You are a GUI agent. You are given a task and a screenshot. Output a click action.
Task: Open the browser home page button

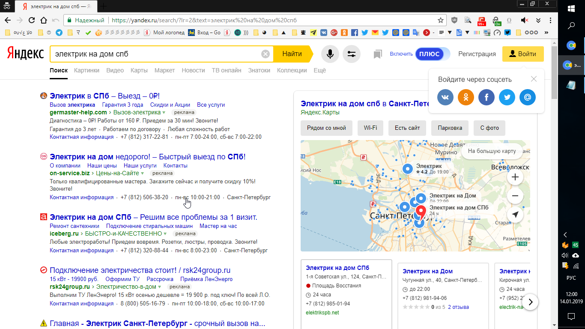43,20
